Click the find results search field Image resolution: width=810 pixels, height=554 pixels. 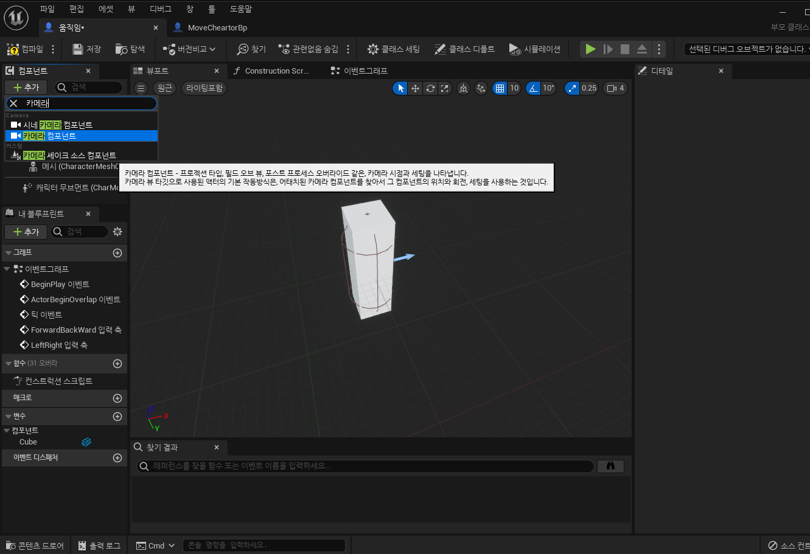click(365, 466)
